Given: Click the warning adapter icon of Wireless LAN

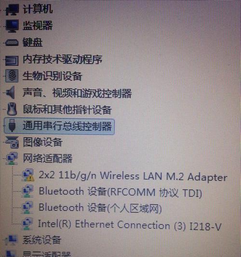Looking at the screenshot, I should tap(28, 175).
